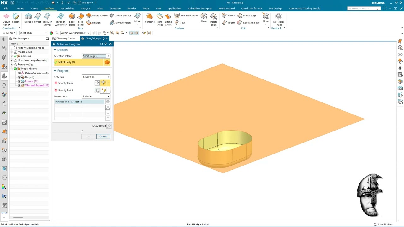Start the Delete Edge tool
Image resolution: width=404 pixels, height=227 pixels.
213,20
